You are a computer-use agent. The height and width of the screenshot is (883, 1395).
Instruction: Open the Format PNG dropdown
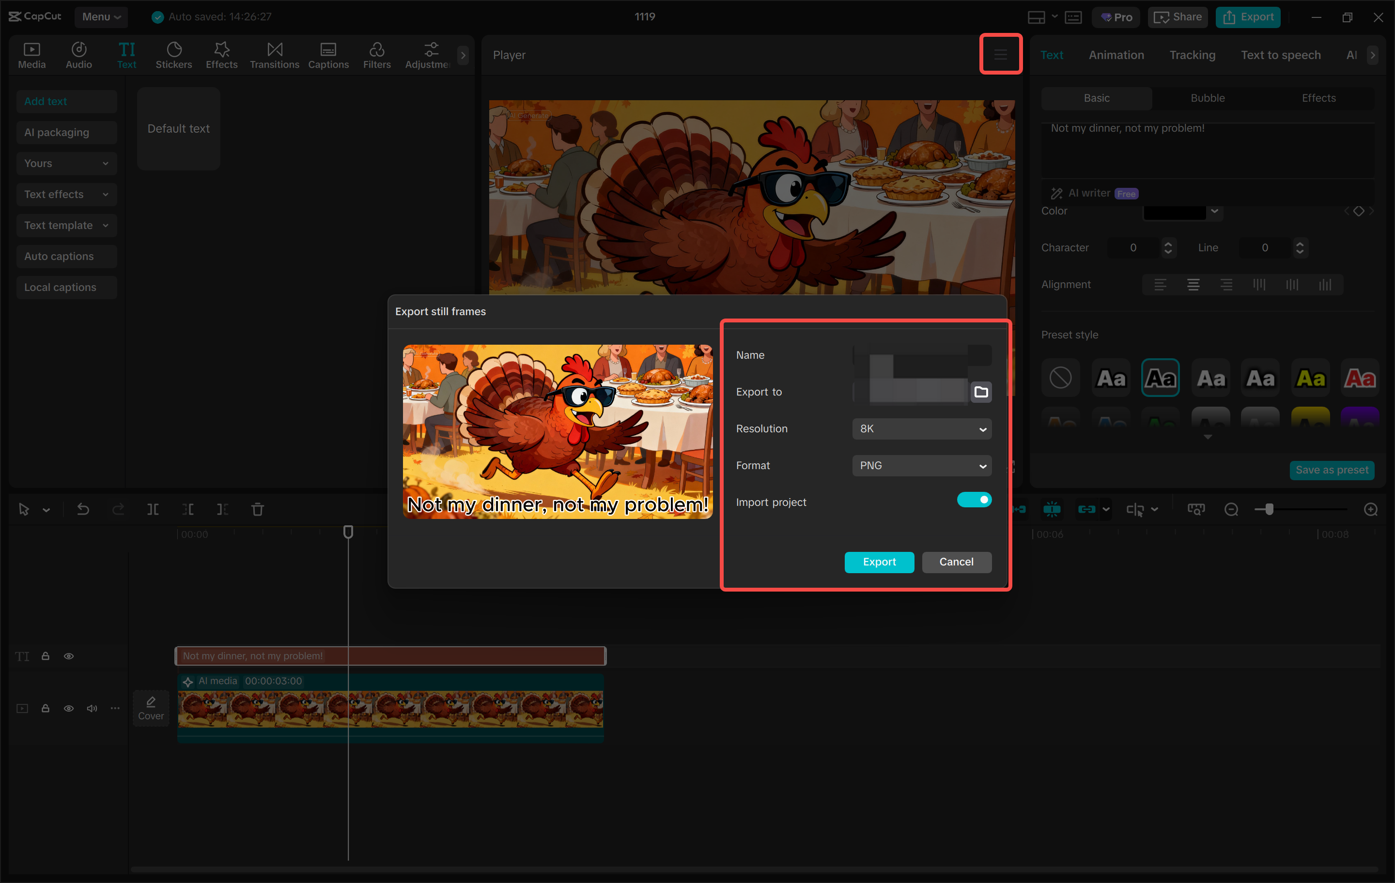coord(921,466)
